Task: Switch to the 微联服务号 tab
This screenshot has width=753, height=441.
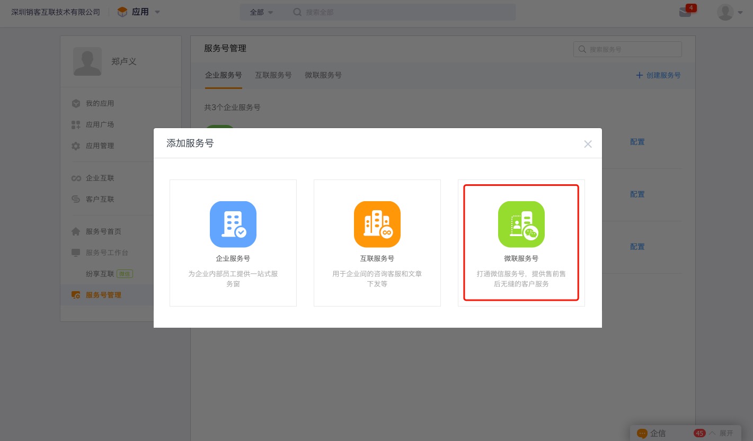Action: point(323,75)
